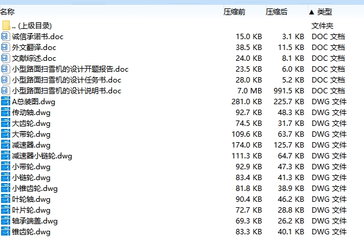
Task: Click the DOC 文档 type of 外文翻译.doc
Action: [x=328, y=48]
